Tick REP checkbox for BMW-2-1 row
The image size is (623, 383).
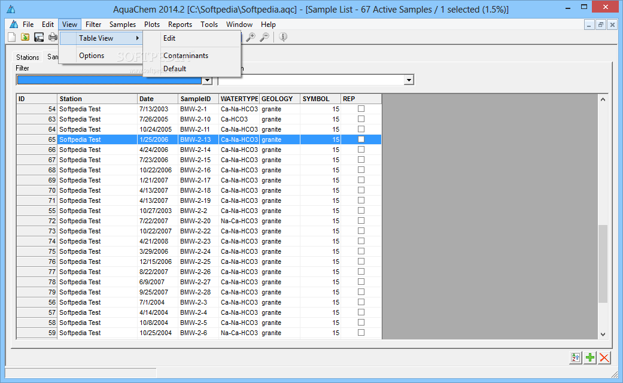pos(361,108)
